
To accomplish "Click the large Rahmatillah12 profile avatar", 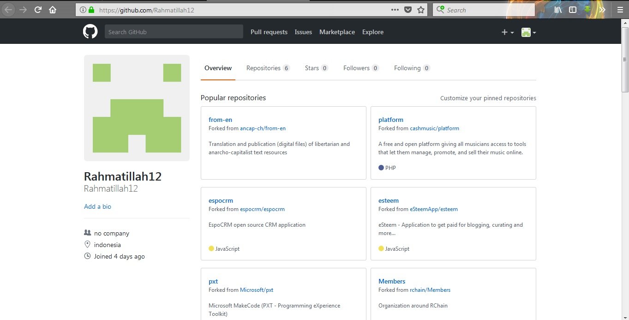I will (x=137, y=108).
